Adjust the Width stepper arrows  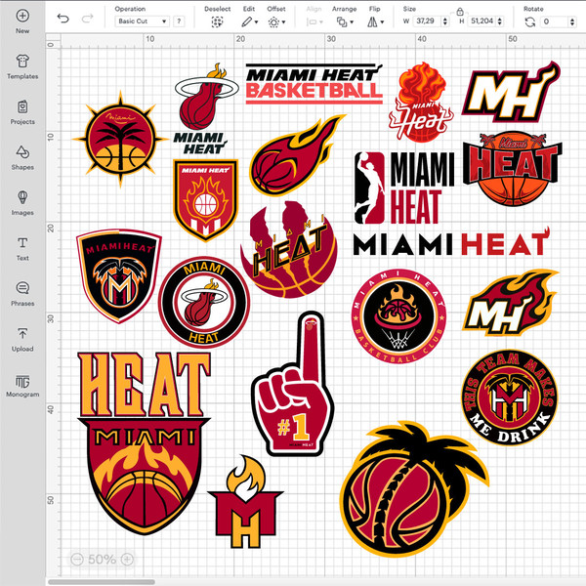coord(445,21)
